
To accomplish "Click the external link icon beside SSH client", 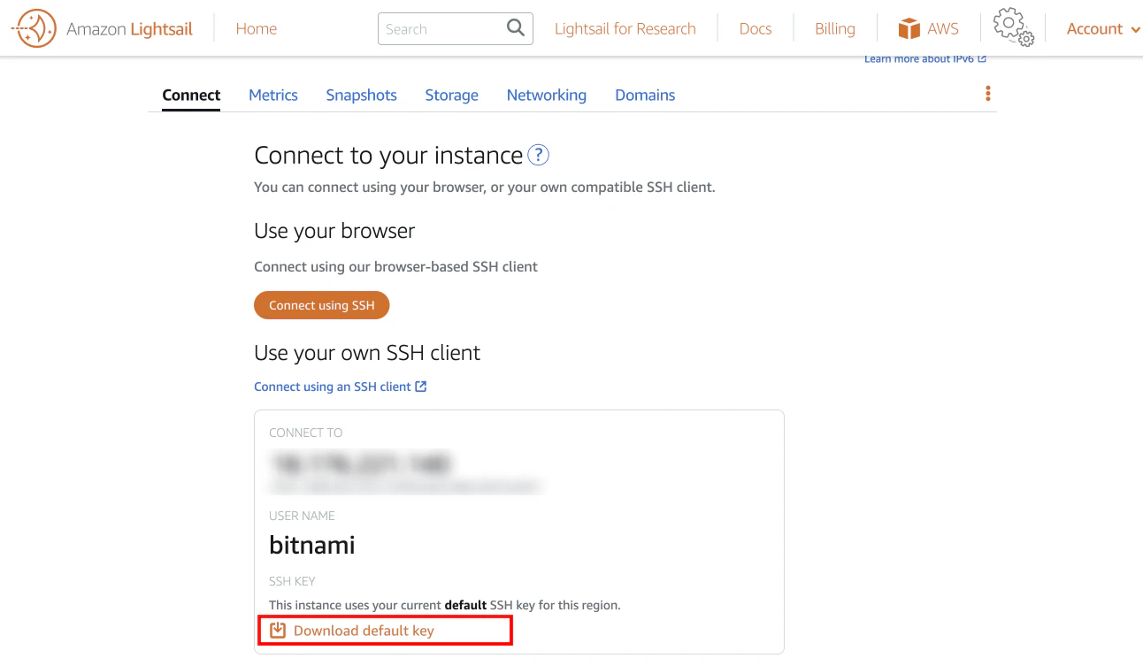I will pos(421,387).
